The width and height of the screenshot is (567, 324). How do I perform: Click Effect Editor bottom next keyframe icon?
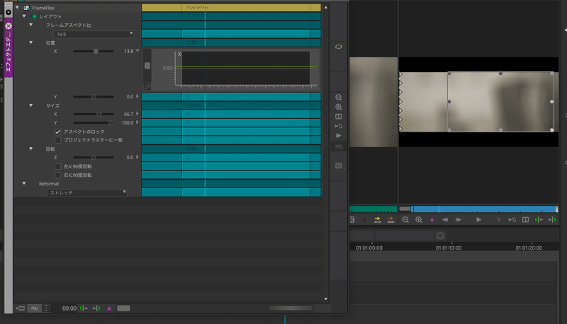[96, 308]
